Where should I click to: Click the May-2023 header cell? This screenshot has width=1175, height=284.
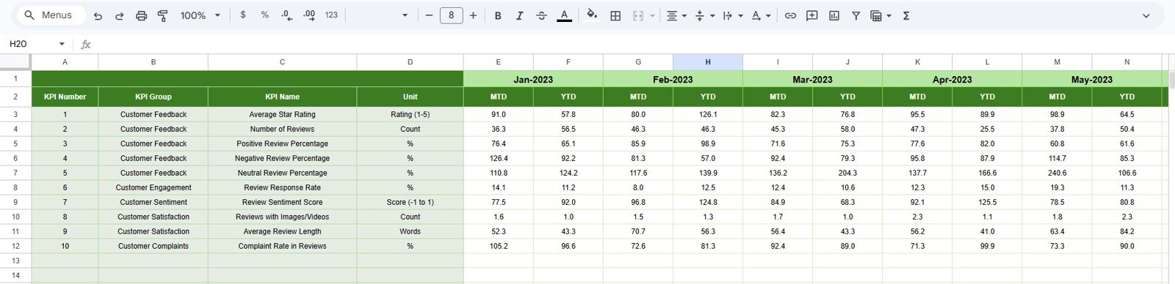point(1091,79)
